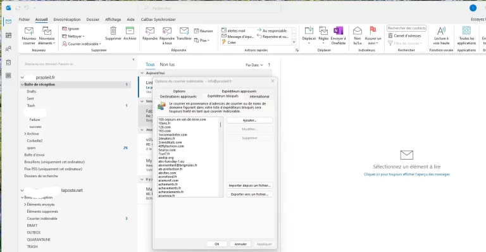
Task: Click Exporter vers un fichier... button
Action: pos(249,194)
